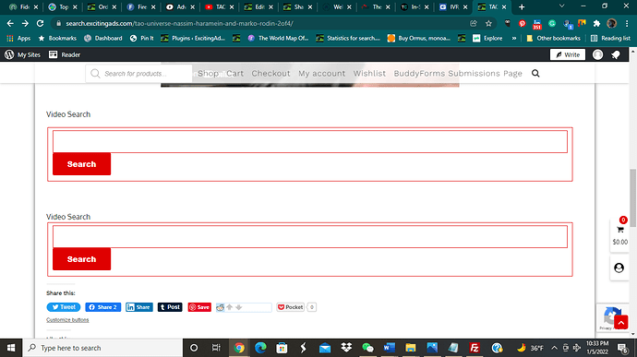Open the shopping cart side icon

(x=620, y=230)
